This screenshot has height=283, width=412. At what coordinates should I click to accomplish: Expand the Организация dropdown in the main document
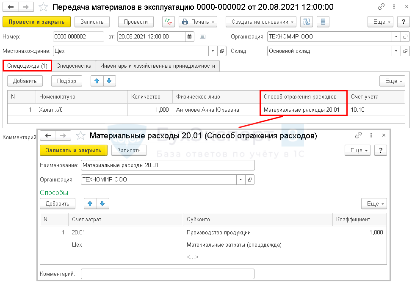pyautogui.click(x=396, y=36)
